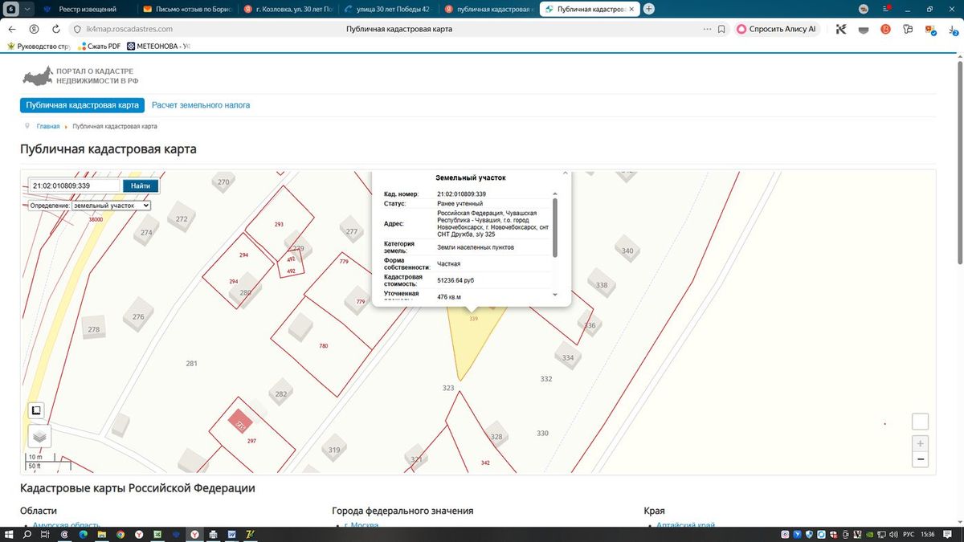Select the Публичная кадастровая карта nav tab

[82, 105]
